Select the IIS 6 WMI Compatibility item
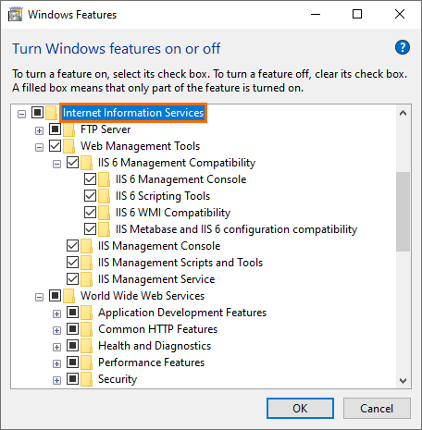Image resolution: width=422 pixels, height=430 pixels. coord(173,213)
